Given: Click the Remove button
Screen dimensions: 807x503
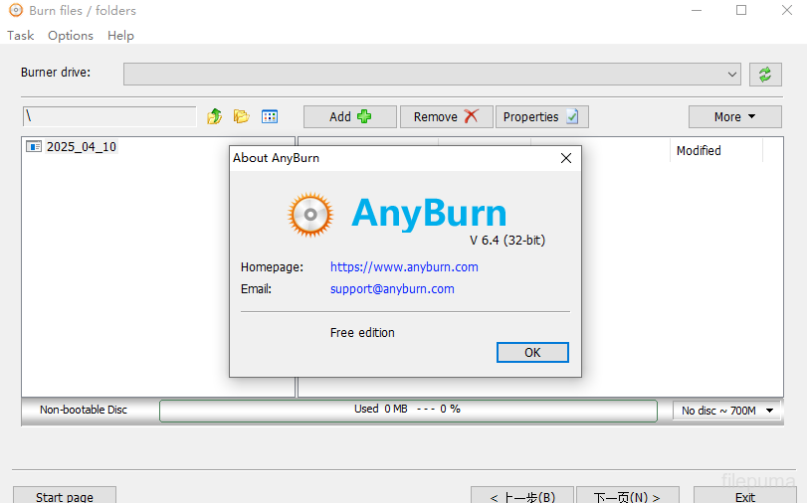Looking at the screenshot, I should [x=446, y=116].
